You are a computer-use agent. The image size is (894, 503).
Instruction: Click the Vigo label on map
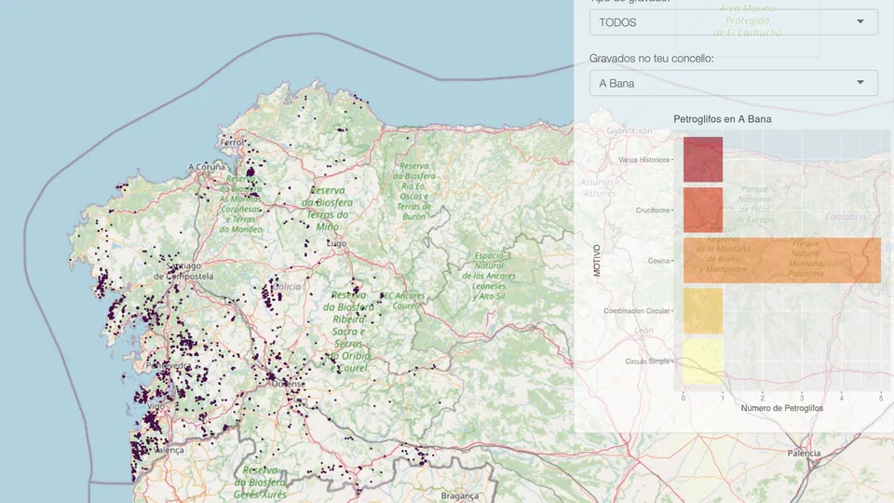click(156, 406)
